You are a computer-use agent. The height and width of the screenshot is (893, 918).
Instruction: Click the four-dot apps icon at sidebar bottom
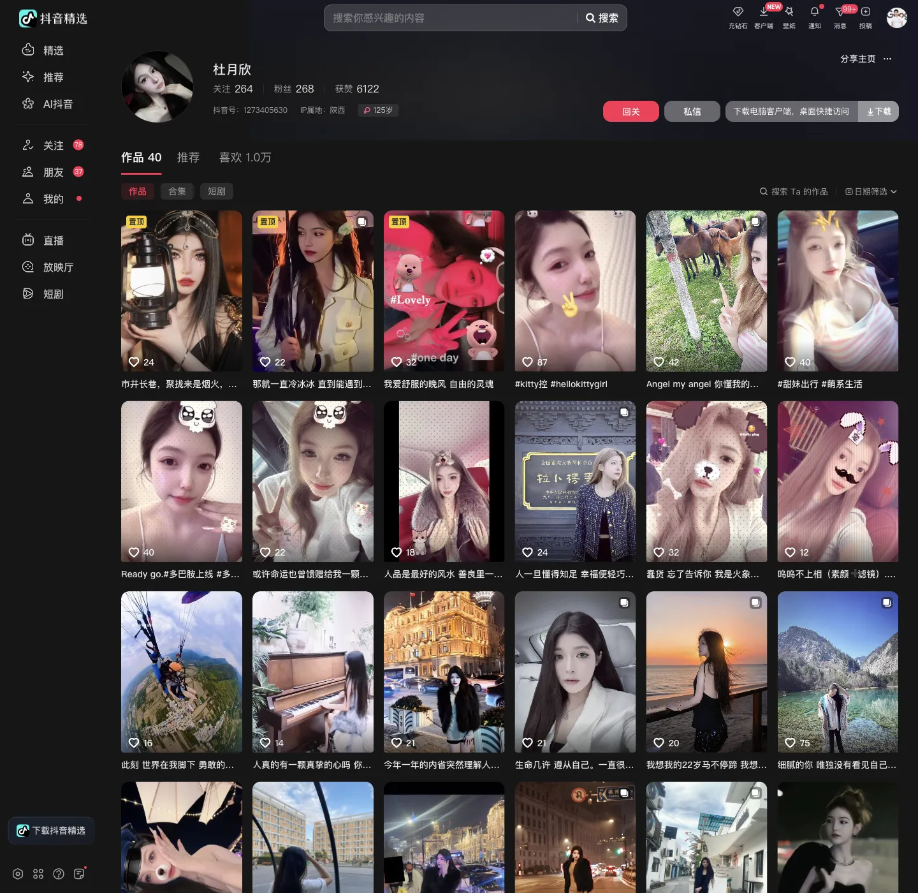(x=38, y=874)
